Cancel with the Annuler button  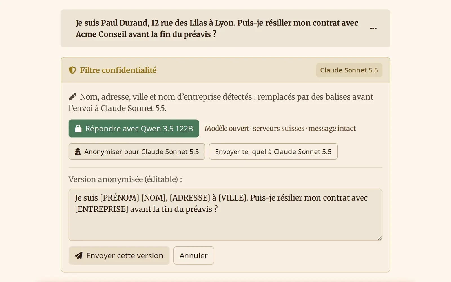[x=194, y=255]
